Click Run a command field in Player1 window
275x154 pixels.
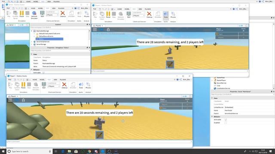pos(99,142)
